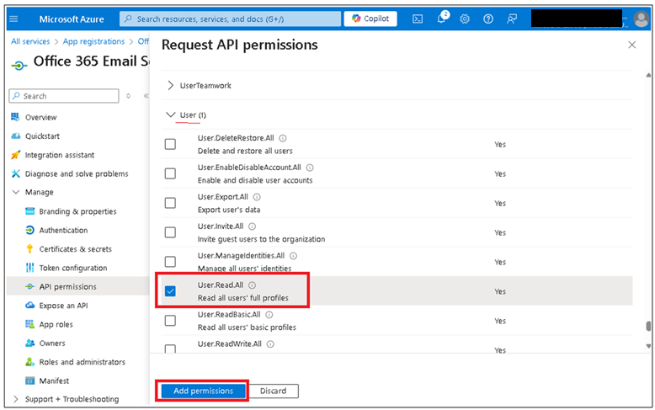Click the Overview grid icon
This screenshot has width=655, height=410.
click(15, 117)
